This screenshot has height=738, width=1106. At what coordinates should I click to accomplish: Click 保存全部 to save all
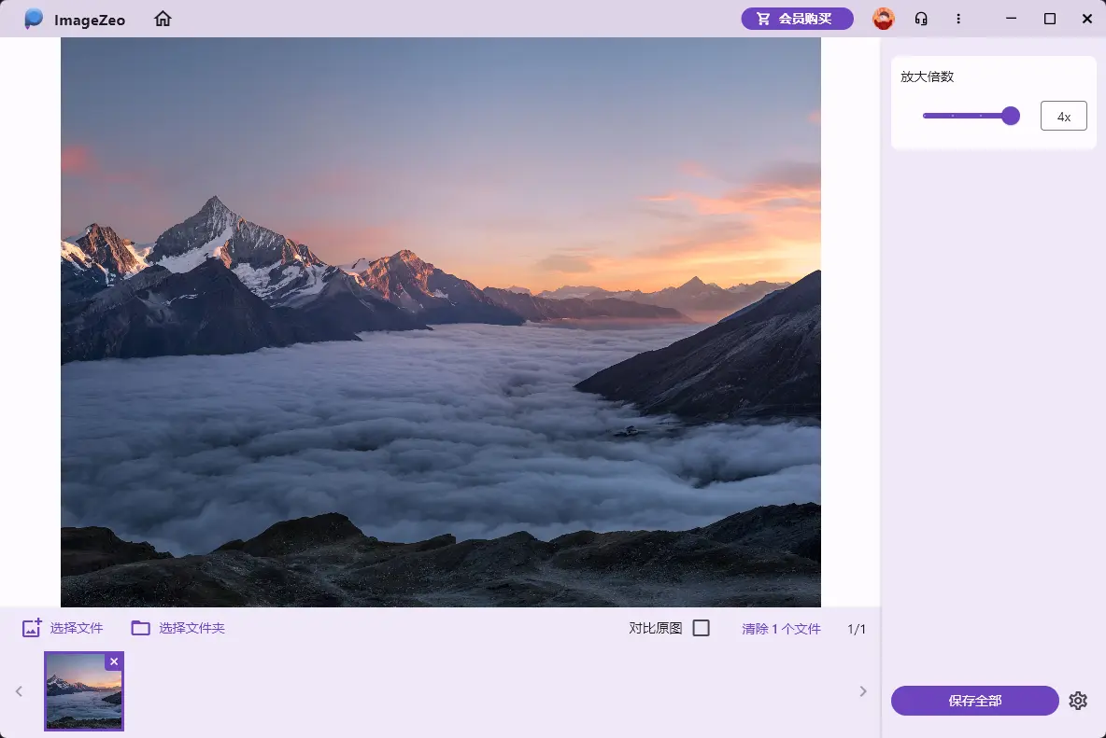[x=974, y=701]
